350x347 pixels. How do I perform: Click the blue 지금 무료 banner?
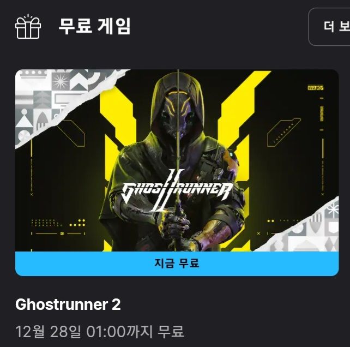pos(177,264)
